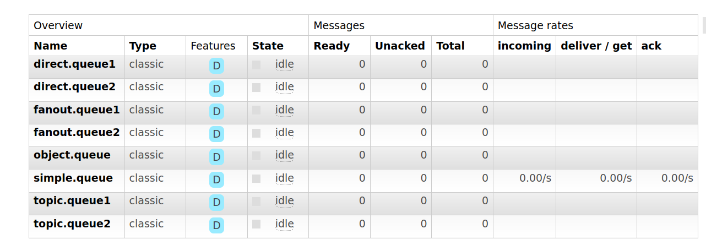
Task: Click the idle state label for object.queue
Action: tap(285, 155)
